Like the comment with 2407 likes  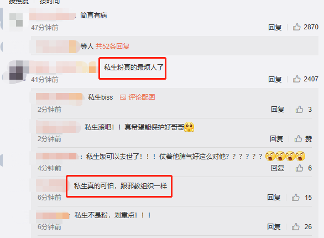tap(296, 79)
